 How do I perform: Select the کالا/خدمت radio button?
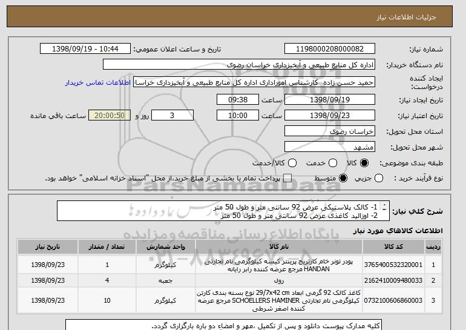click(x=292, y=163)
